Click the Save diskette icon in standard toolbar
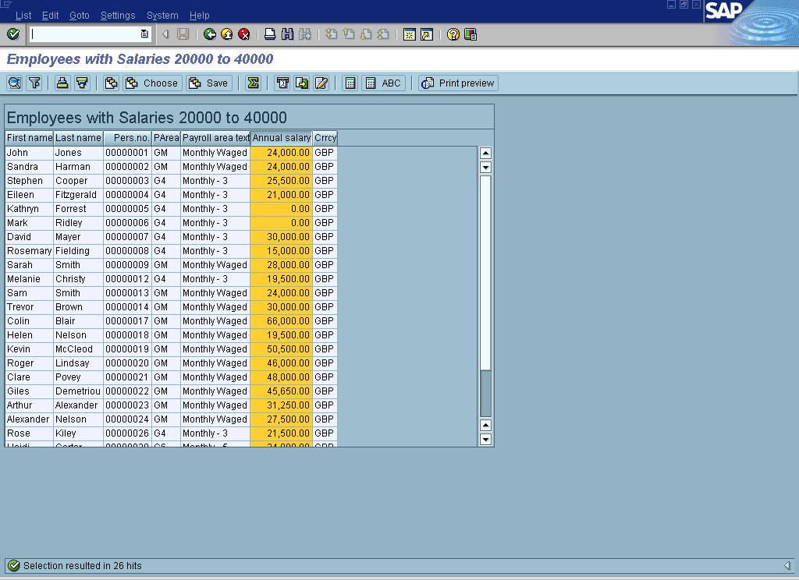This screenshot has height=580, width=799. [183, 34]
